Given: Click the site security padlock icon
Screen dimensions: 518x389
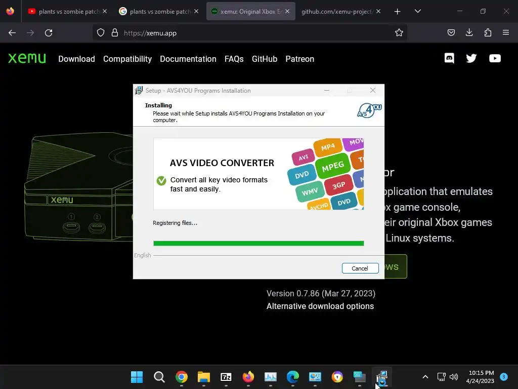Looking at the screenshot, I should (115, 33).
